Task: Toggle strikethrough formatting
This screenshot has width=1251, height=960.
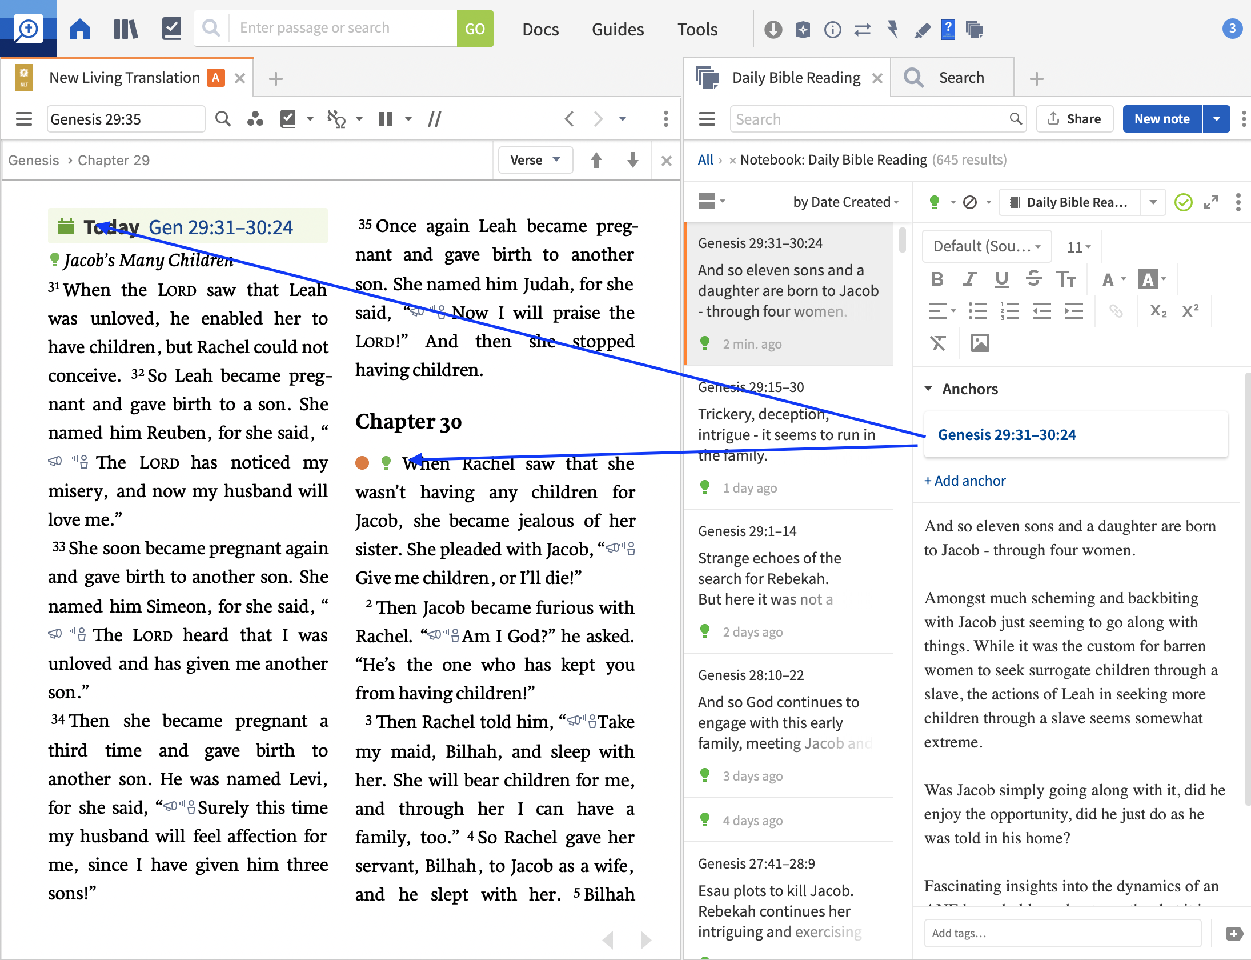Action: tap(1033, 279)
